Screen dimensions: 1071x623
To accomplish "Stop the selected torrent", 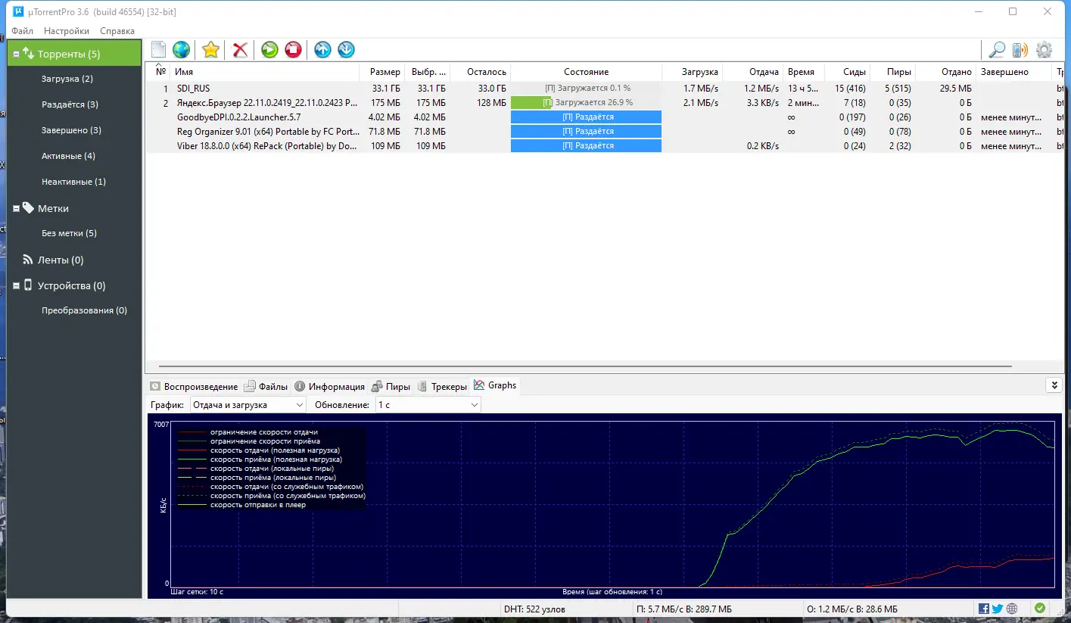I will [293, 49].
